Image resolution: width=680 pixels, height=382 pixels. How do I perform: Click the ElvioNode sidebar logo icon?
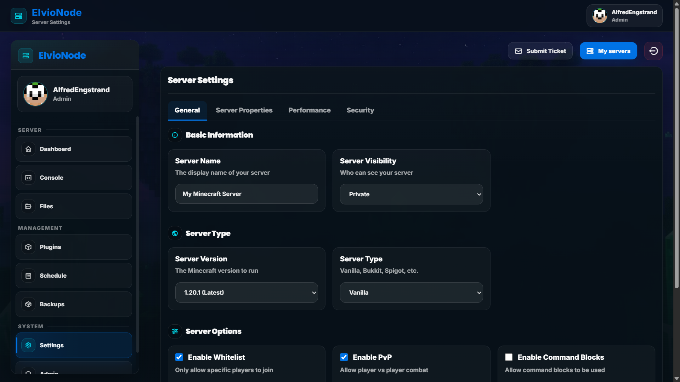click(x=25, y=56)
